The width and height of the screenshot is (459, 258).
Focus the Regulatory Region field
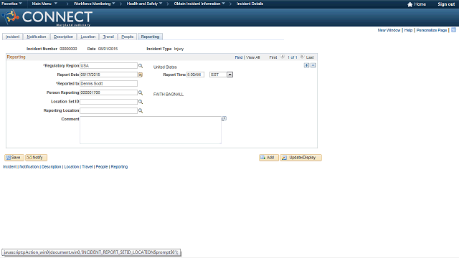pos(108,66)
